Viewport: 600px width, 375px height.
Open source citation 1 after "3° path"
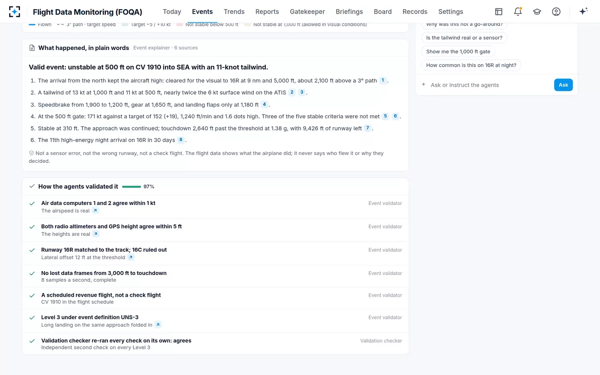[x=383, y=80]
